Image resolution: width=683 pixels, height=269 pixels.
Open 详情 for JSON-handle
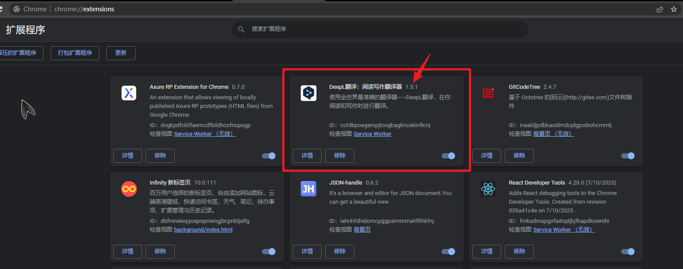(x=307, y=252)
